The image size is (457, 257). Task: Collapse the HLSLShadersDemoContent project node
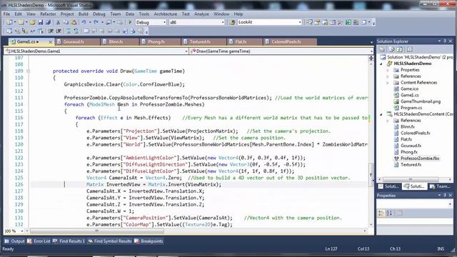click(x=381, y=114)
